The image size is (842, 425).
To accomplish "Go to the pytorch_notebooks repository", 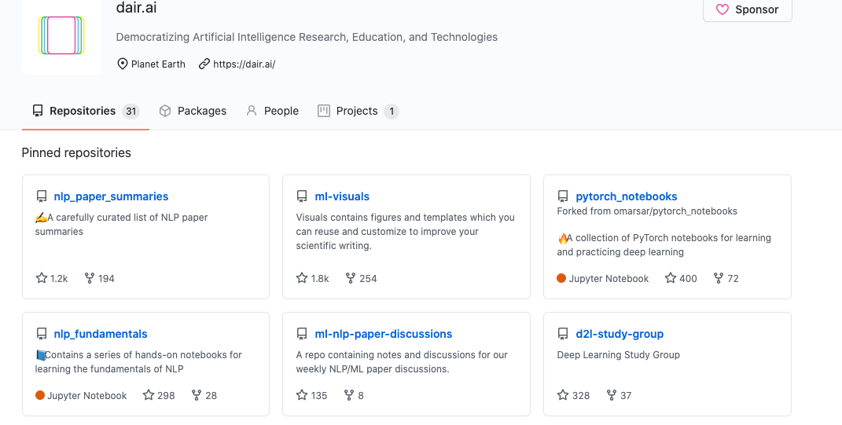I will pos(626,196).
